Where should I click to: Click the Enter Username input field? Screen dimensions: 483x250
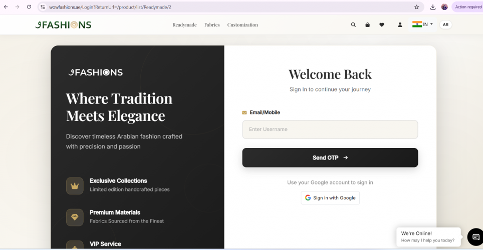(x=330, y=129)
